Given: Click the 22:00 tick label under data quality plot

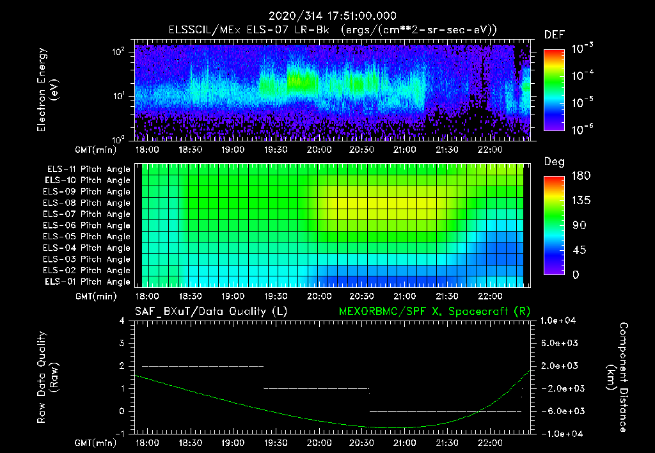Looking at the screenshot, I should point(490,443).
